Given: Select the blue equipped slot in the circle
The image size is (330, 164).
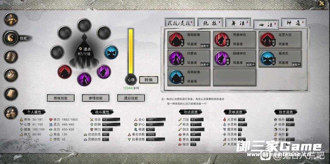Looking at the screenshot, I should [x=111, y=52].
